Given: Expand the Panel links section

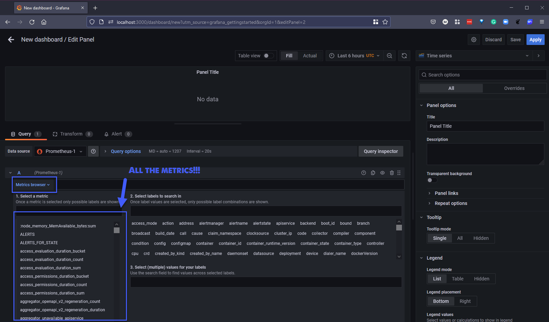Looking at the screenshot, I should tap(446, 193).
